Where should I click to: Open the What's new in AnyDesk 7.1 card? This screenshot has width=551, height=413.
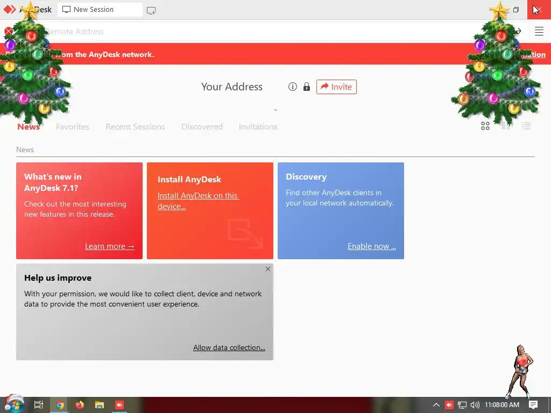[x=80, y=211]
